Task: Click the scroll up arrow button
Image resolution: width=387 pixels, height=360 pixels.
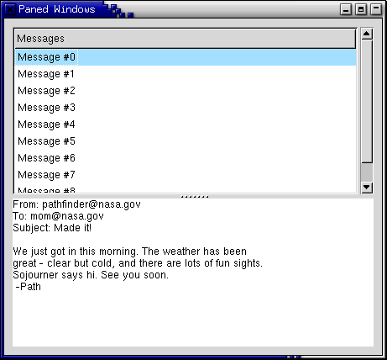Action: pos(367,34)
